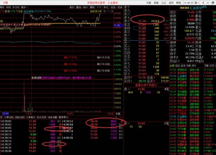Expand the 更多 periods list

[x=24, y=7]
